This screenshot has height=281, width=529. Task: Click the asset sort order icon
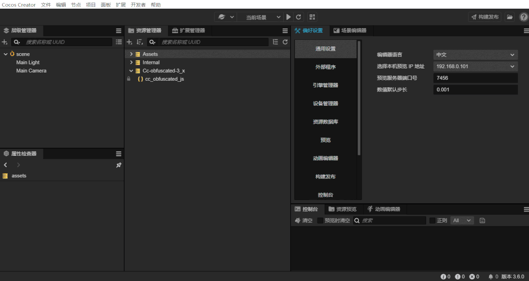pyautogui.click(x=140, y=42)
